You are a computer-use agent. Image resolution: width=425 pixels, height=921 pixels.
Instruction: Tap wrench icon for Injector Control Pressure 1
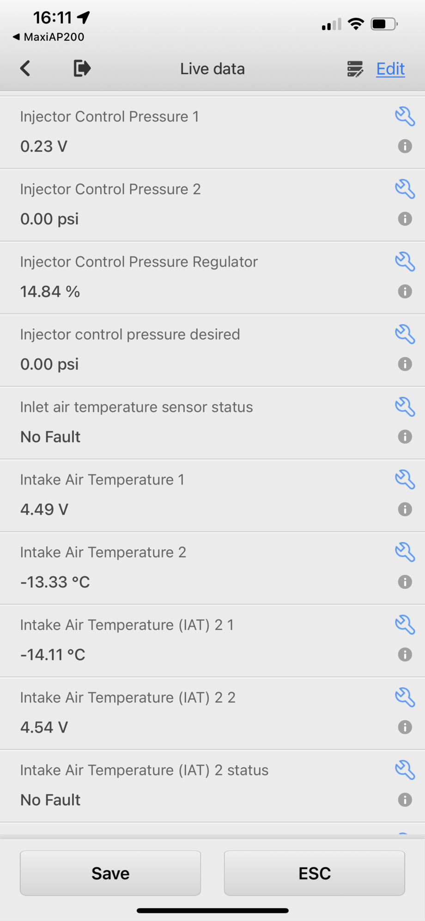405,117
